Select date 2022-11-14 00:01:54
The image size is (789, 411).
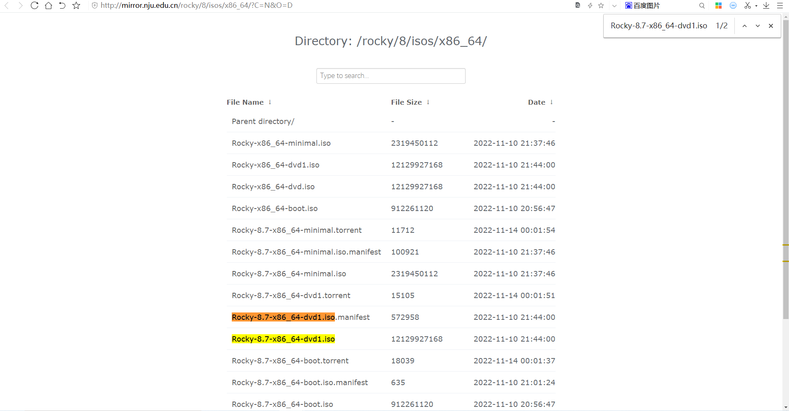click(x=514, y=230)
